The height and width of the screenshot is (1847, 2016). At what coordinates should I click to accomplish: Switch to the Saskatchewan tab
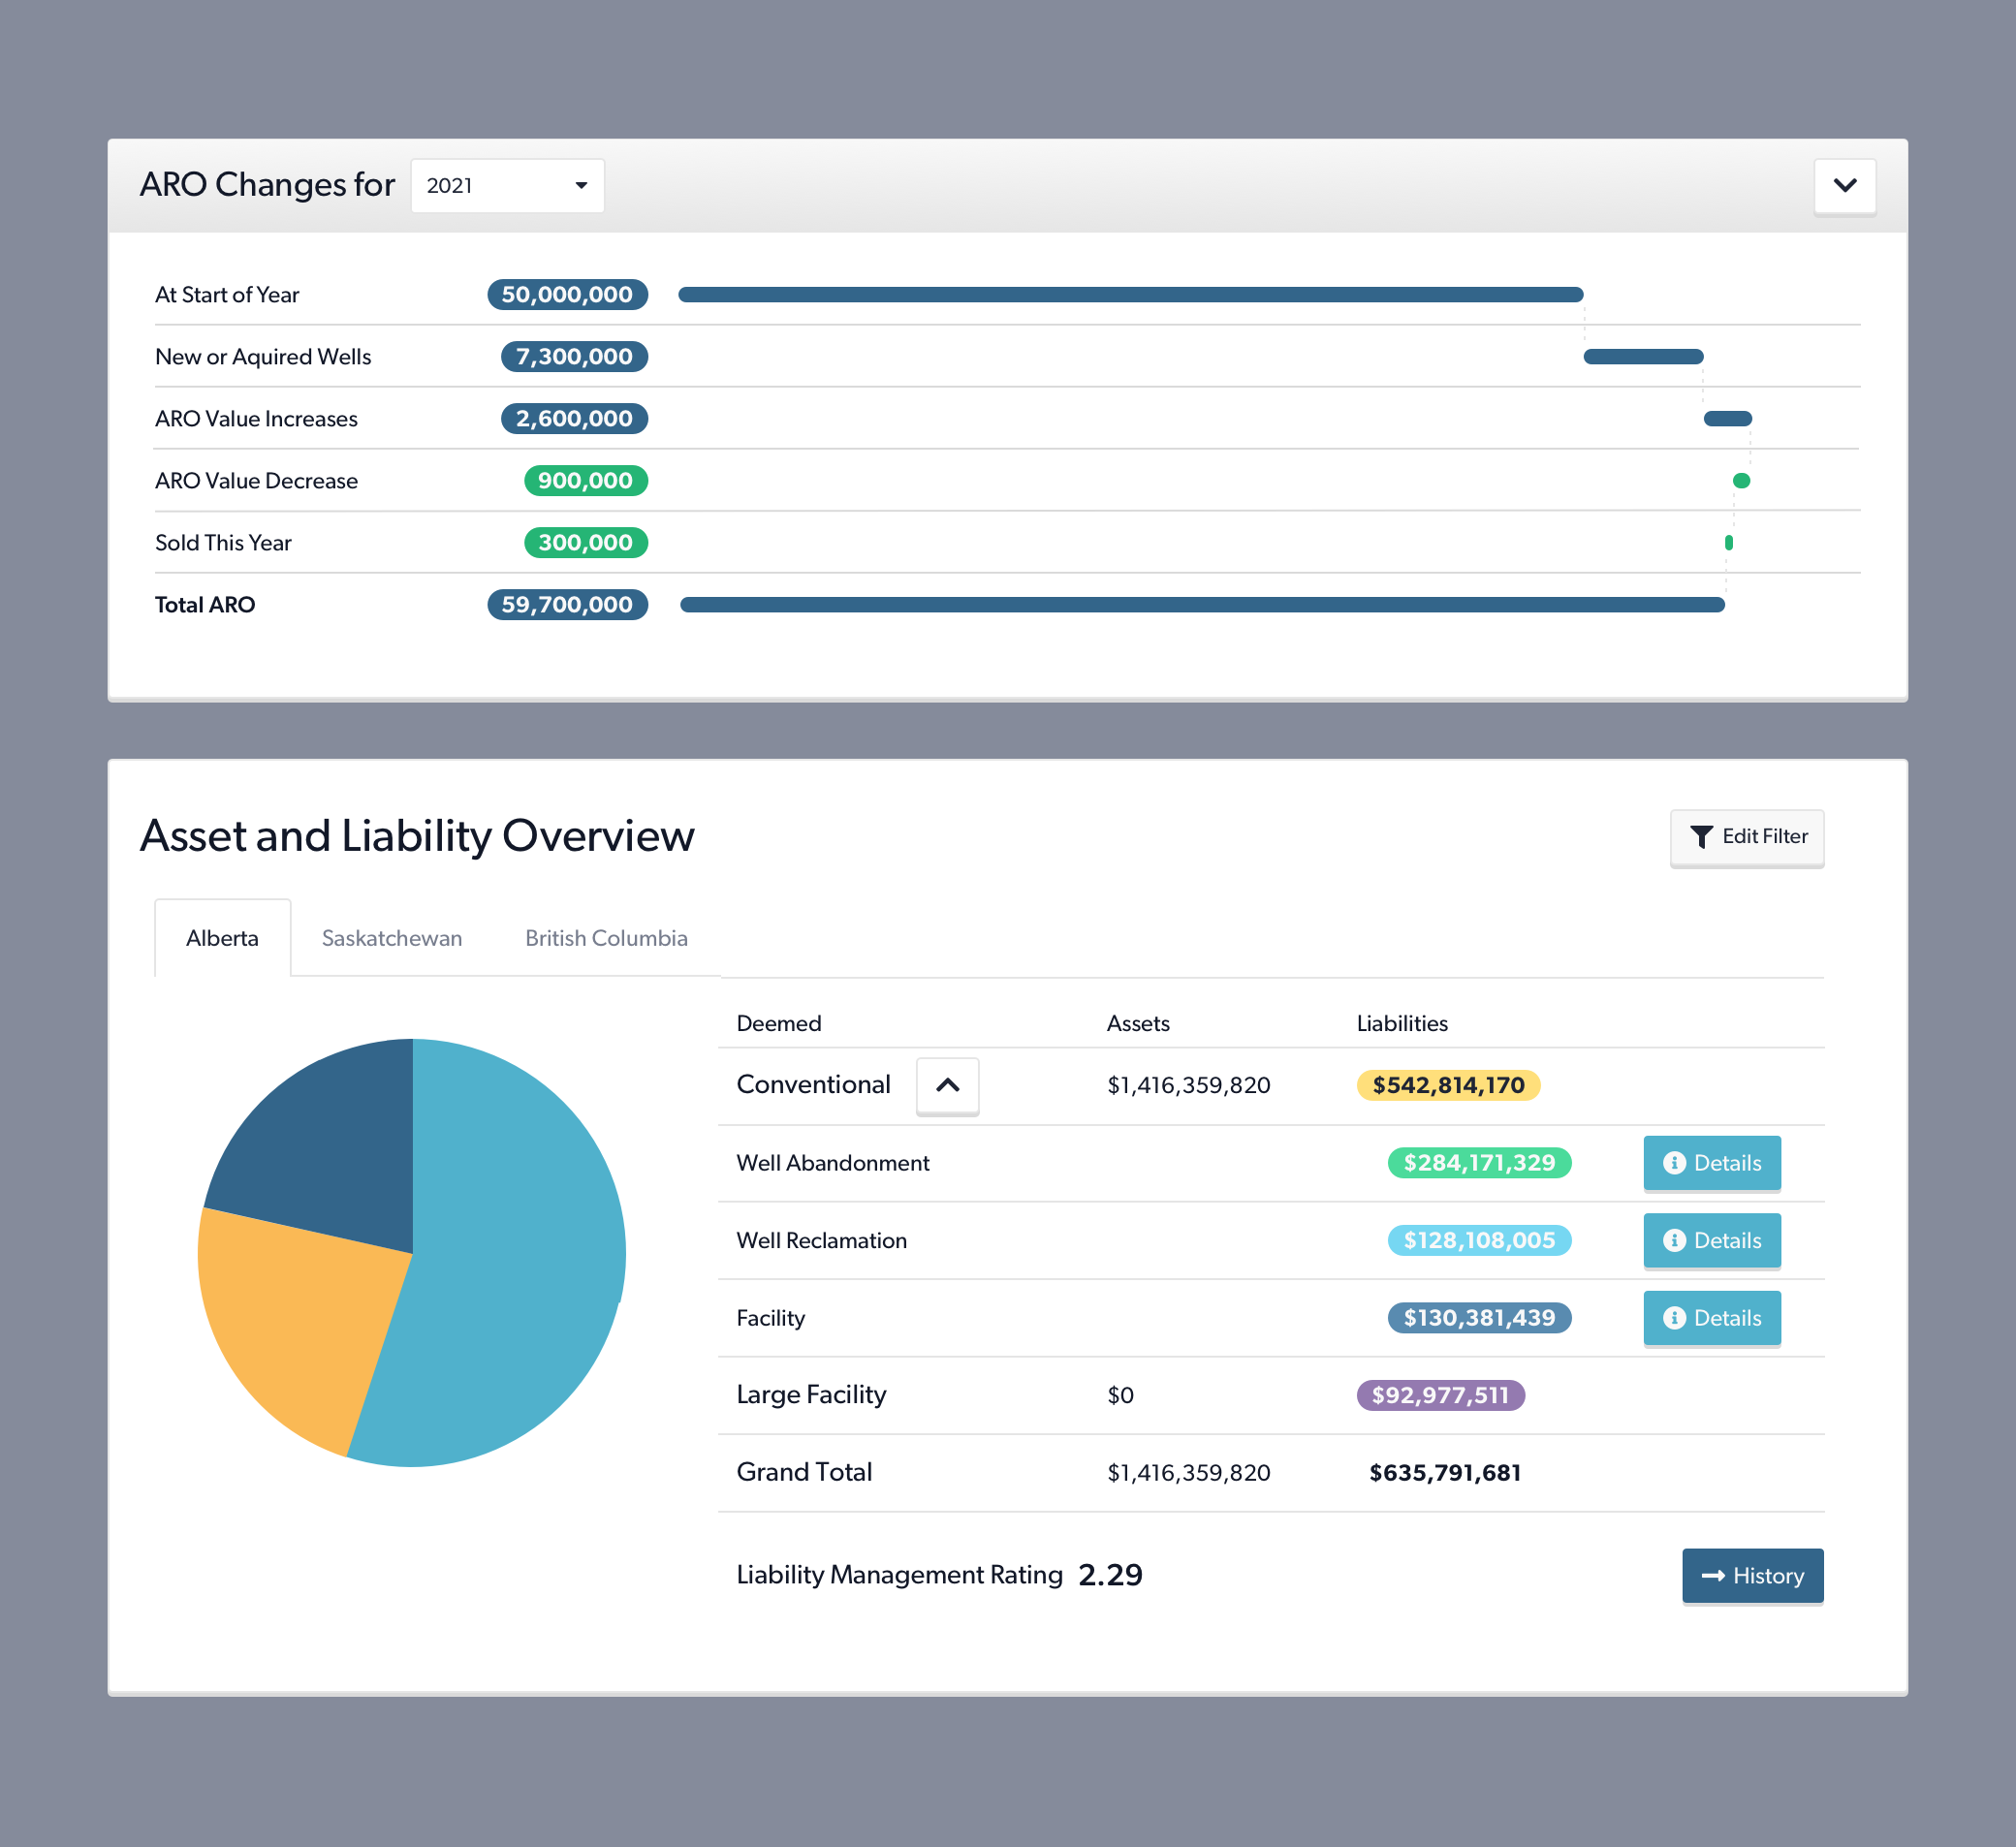click(392, 938)
